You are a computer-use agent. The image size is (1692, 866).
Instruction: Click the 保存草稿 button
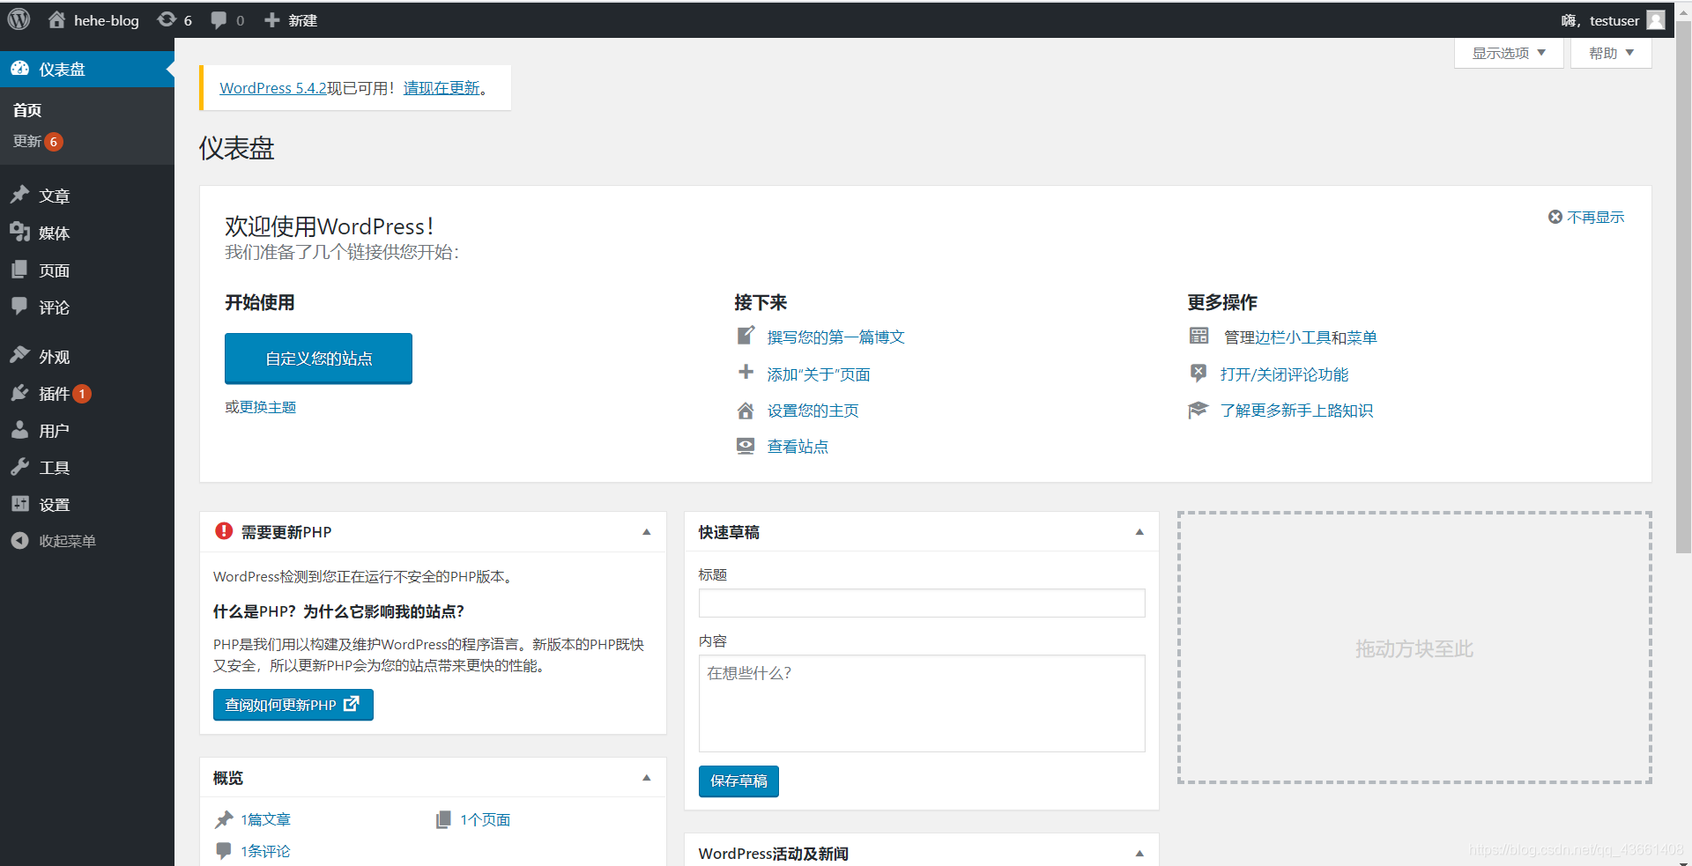[738, 781]
